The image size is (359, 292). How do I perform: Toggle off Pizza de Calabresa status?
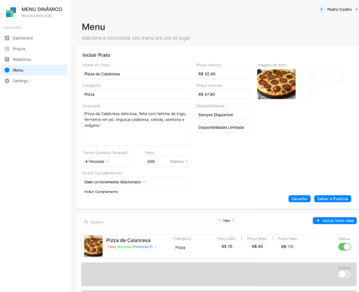pos(344,247)
